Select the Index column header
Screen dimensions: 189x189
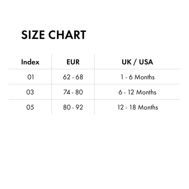click(30, 62)
